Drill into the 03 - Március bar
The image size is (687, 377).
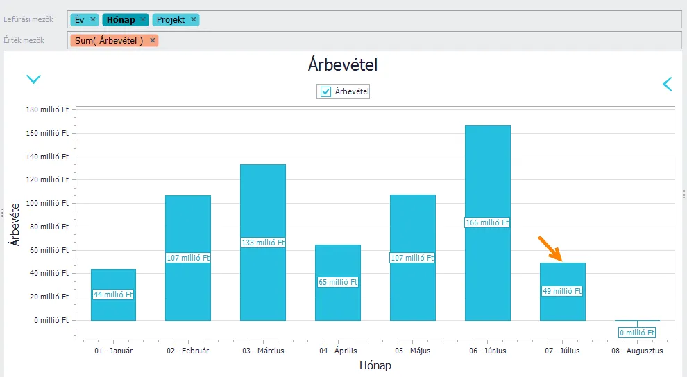coord(263,208)
